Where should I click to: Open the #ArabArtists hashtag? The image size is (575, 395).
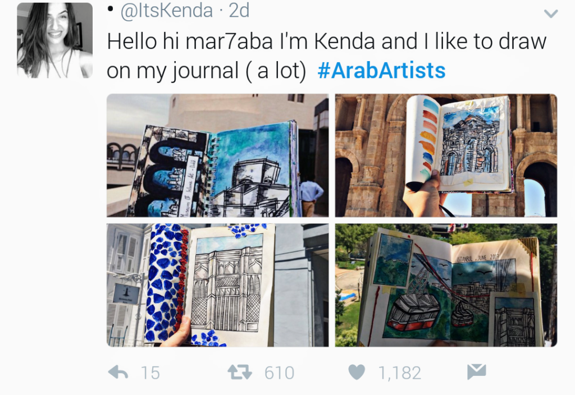(381, 71)
